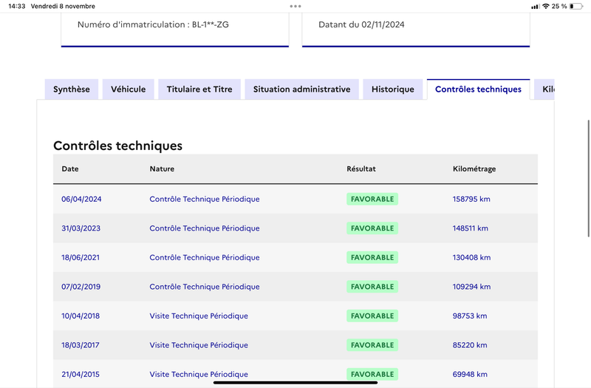Viewport: 591px width, 388px height.
Task: Select date 18/03/2017
Action: (81, 345)
